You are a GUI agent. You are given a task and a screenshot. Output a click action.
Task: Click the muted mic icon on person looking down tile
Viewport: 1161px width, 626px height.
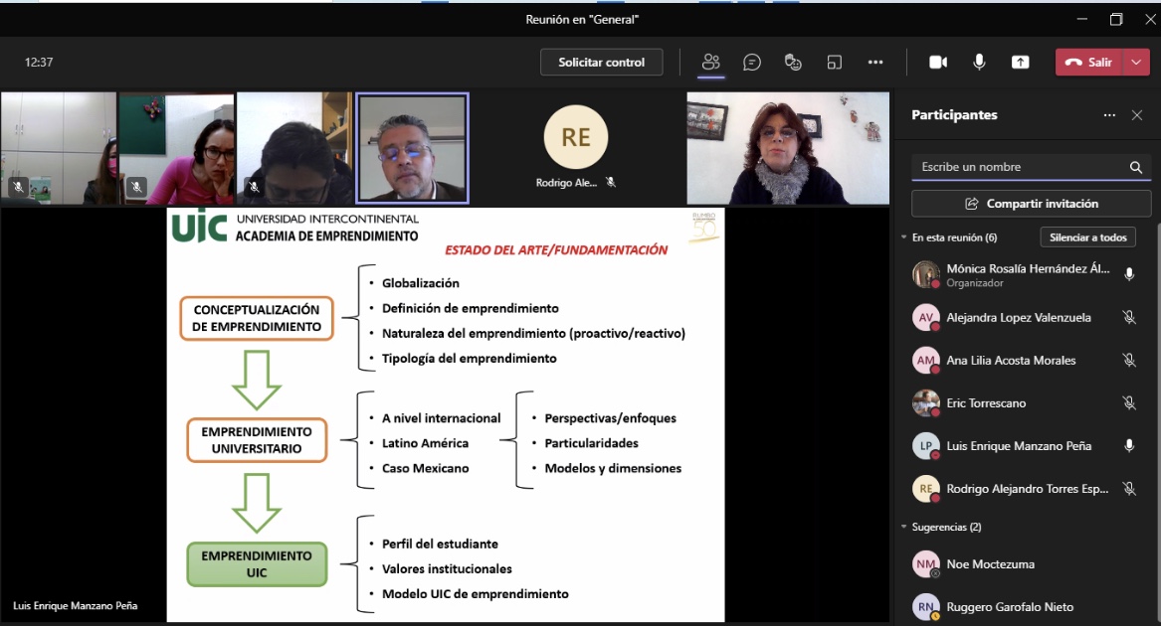click(254, 187)
